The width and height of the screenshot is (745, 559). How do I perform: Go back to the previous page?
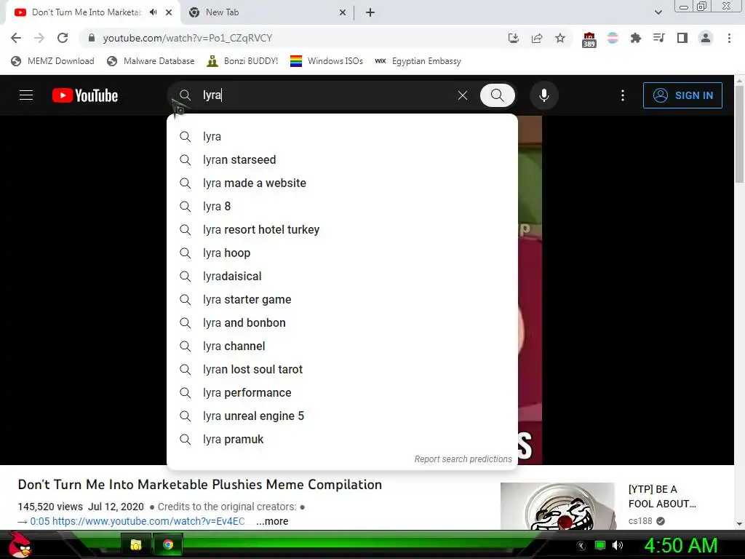pyautogui.click(x=16, y=38)
